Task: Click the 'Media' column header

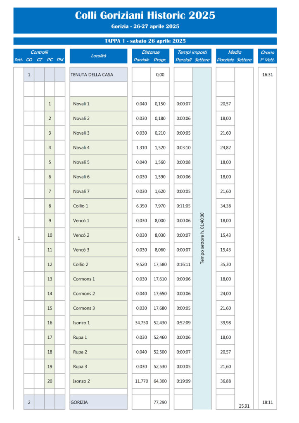Action: pyautogui.click(x=235, y=52)
